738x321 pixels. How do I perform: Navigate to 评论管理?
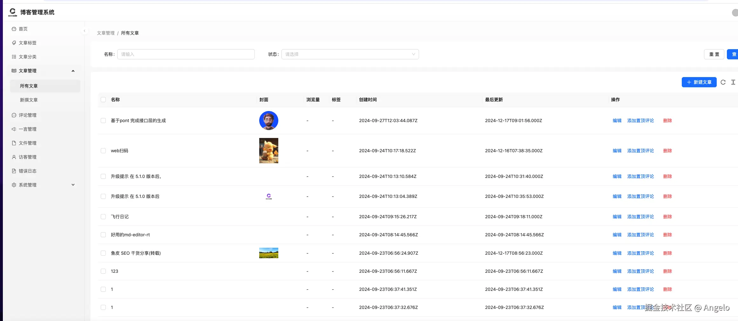click(44, 115)
